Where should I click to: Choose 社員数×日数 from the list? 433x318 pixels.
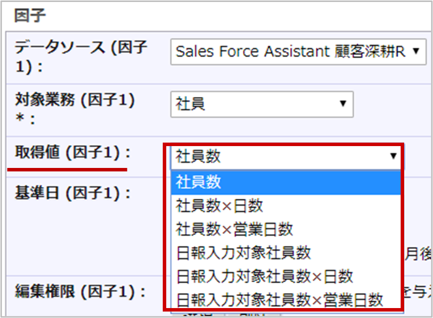pyautogui.click(x=286, y=206)
